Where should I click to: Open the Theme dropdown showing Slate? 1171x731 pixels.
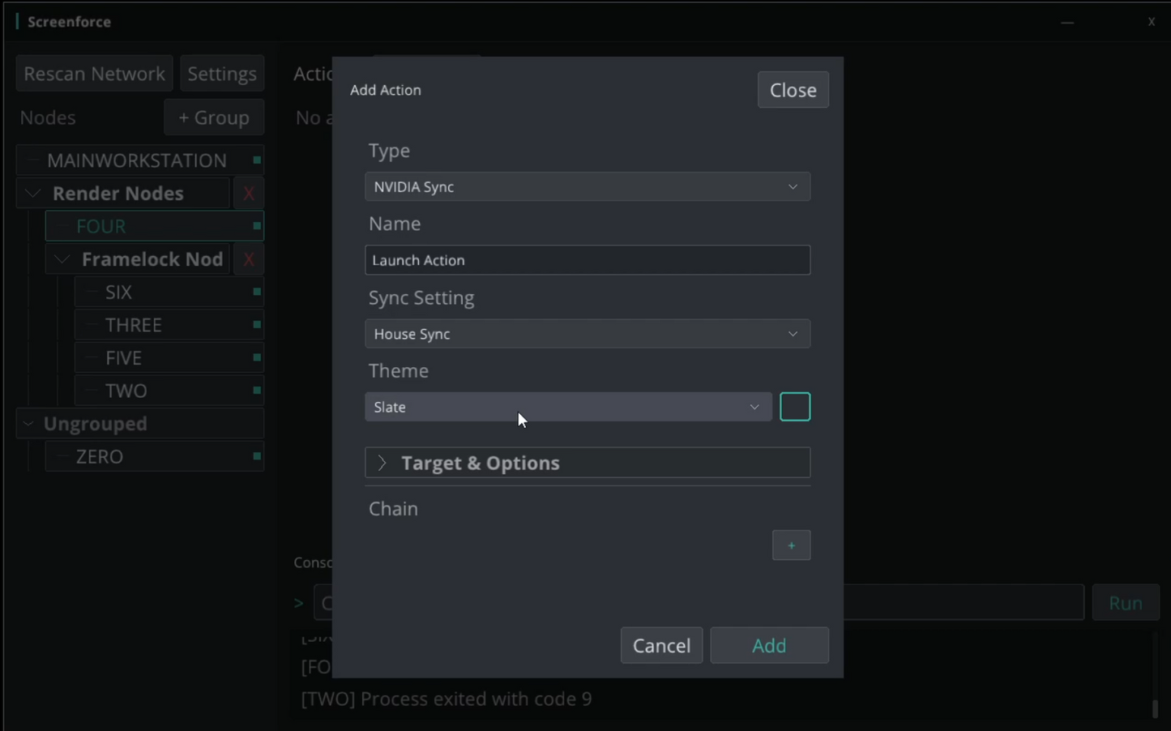[568, 407]
